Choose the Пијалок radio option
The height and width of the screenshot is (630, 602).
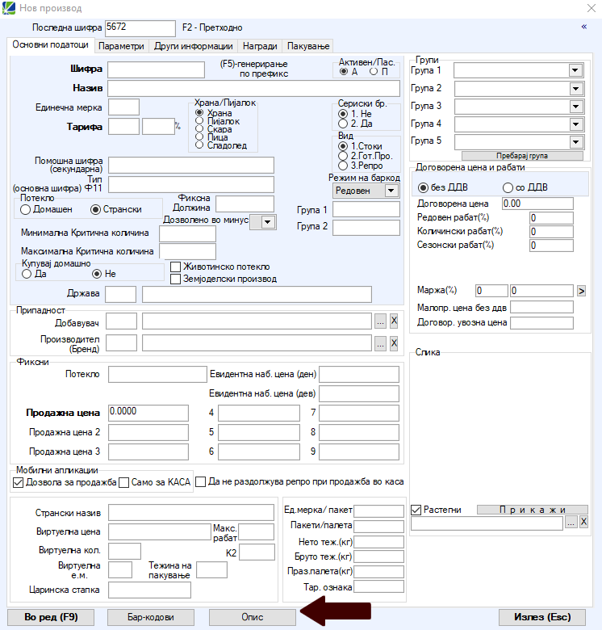tap(199, 121)
